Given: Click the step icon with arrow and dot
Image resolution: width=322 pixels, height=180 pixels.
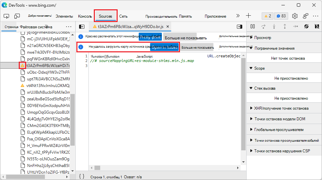Looking at the screenshot, I should point(295,26).
